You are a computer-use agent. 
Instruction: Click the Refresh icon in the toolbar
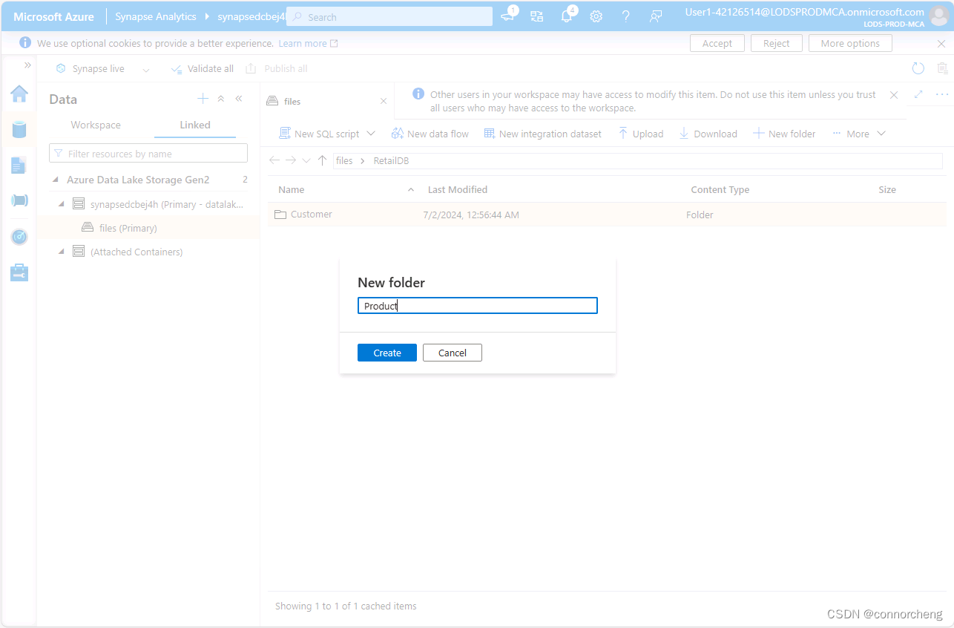pos(918,68)
